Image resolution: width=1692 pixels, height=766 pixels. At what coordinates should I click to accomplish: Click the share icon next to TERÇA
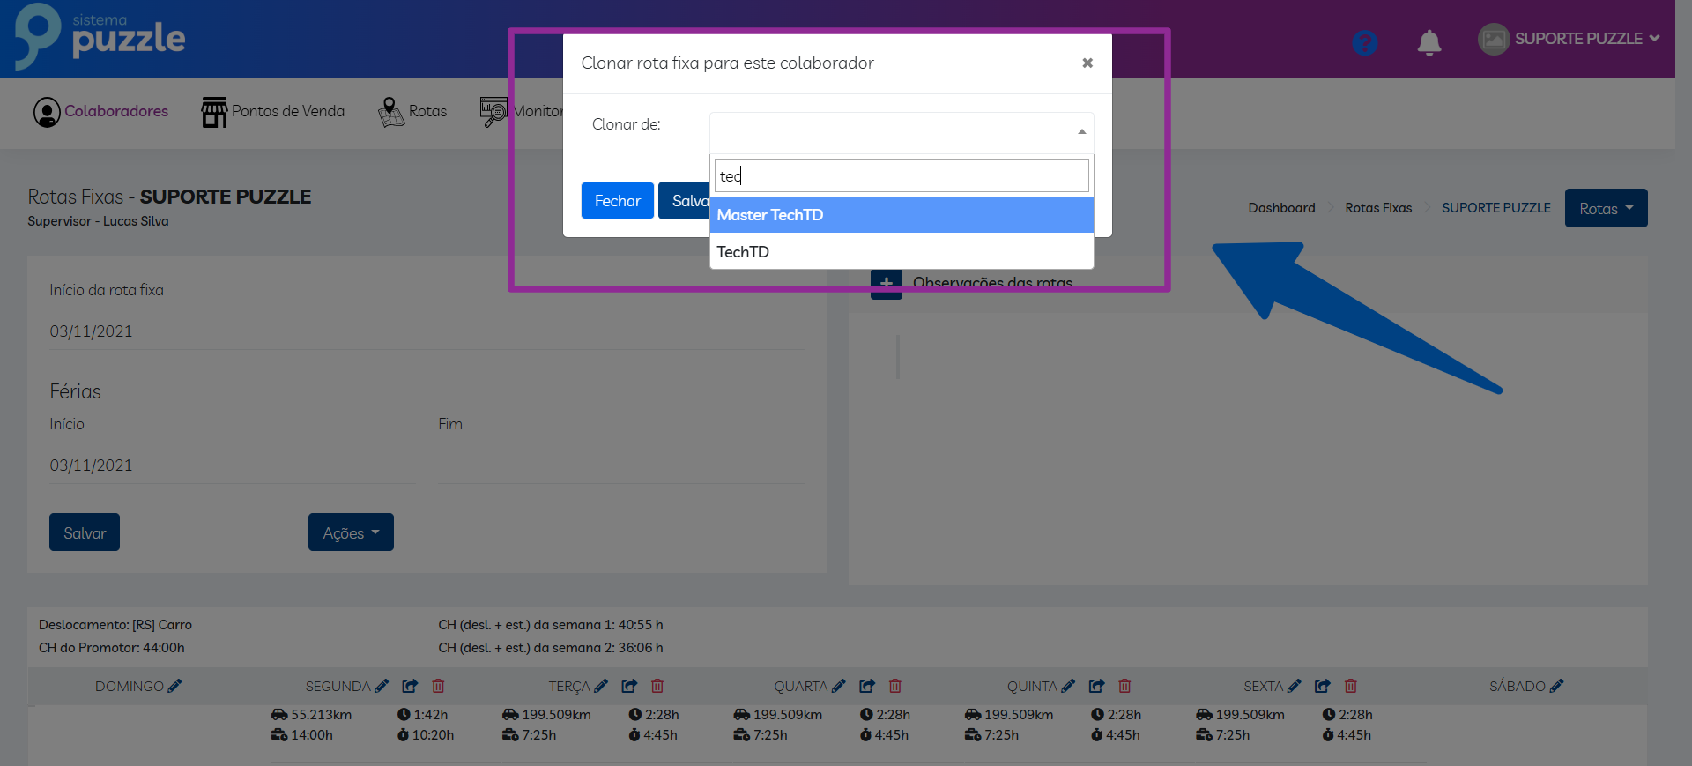tap(629, 686)
